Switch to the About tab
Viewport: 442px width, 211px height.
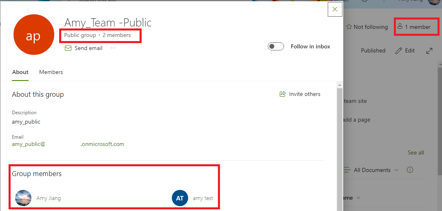coord(20,72)
